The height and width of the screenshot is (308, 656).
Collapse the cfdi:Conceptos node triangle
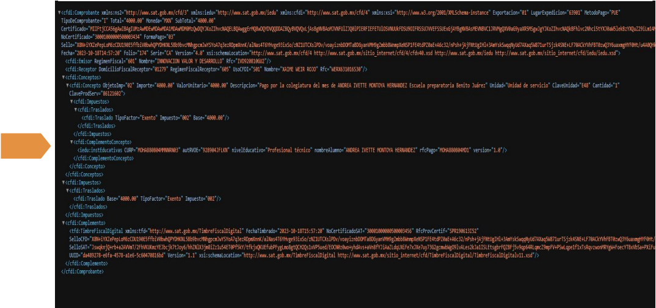[x=63, y=79]
